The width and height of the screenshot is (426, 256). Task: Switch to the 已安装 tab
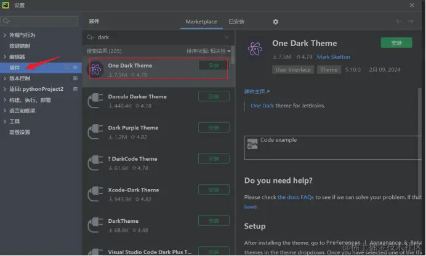[x=236, y=21]
